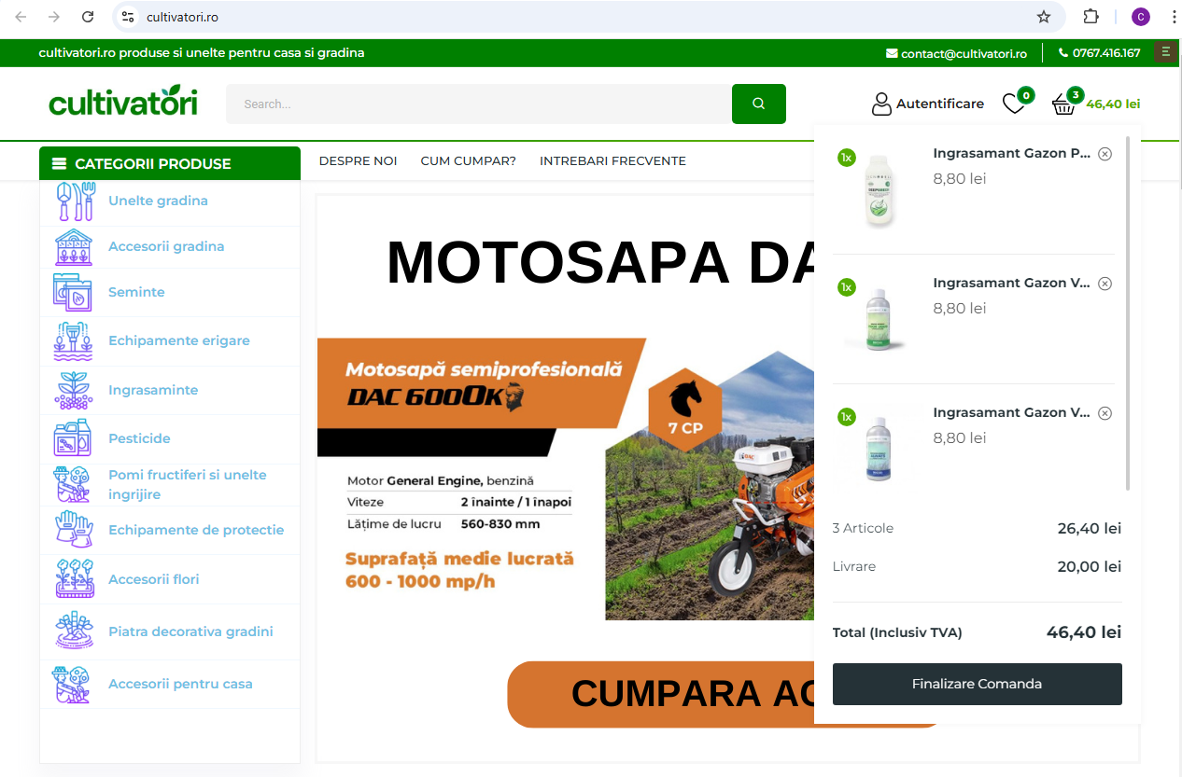Open the Unelte gradina category link

(158, 201)
